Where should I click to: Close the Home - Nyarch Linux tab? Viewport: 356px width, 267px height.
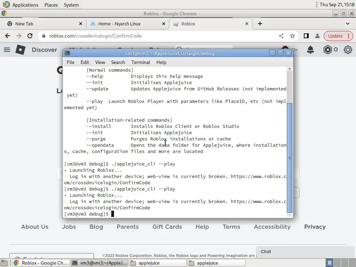click(164, 24)
